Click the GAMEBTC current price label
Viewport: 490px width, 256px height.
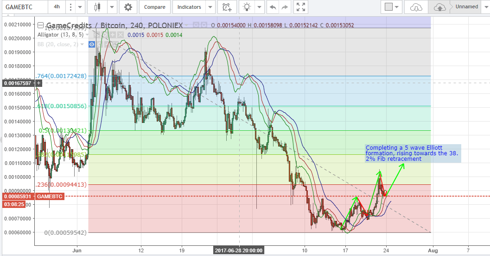point(50,196)
